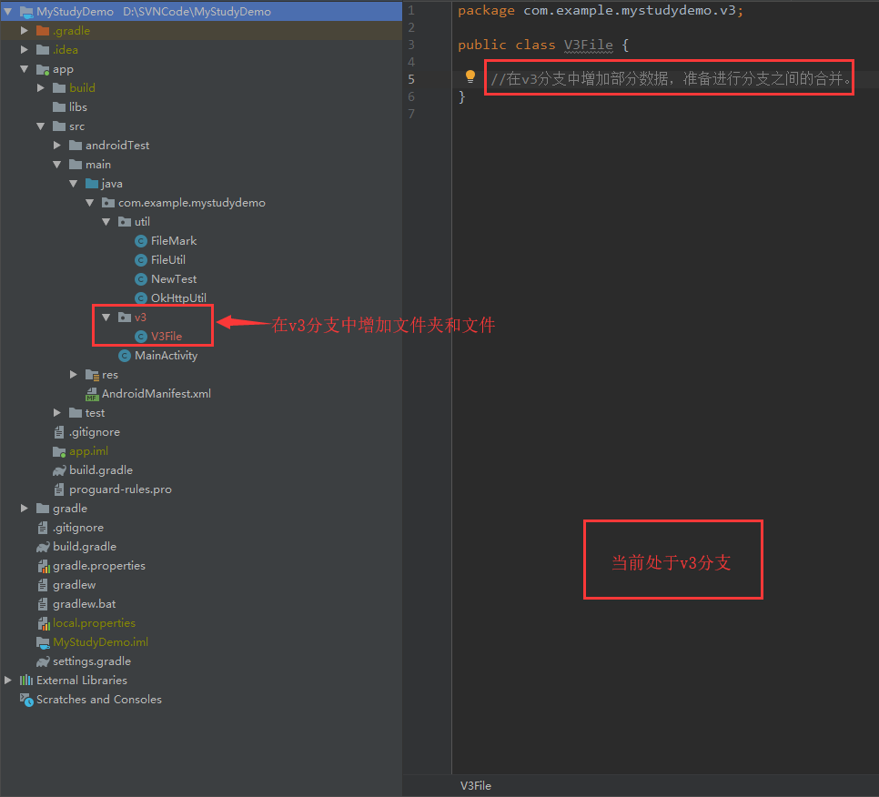Screen dimensions: 879x797
Task: Click the orange .gradle folder icon
Action: 43,30
